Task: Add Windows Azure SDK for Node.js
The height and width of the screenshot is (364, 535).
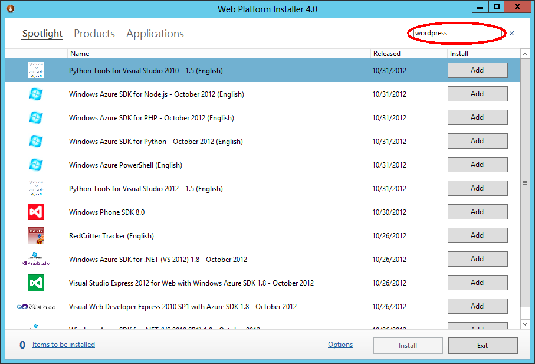Action: [x=477, y=93]
